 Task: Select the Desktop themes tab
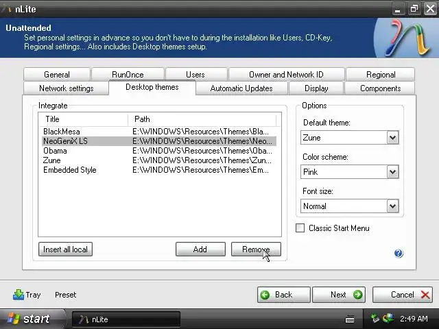(152, 87)
